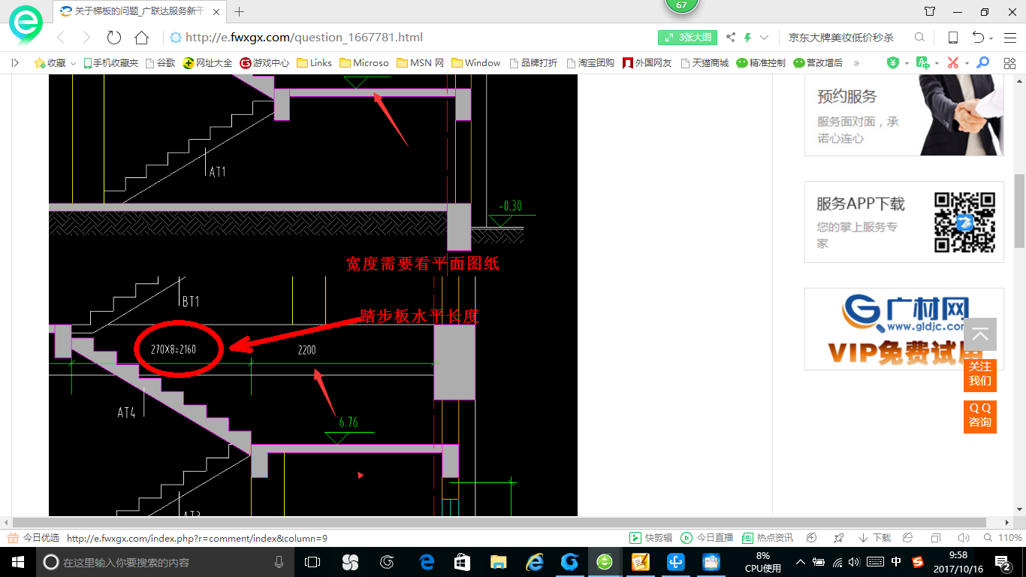The height and width of the screenshot is (577, 1026).
Task: Toggle the status bar window-restore icon
Action: point(936,538)
